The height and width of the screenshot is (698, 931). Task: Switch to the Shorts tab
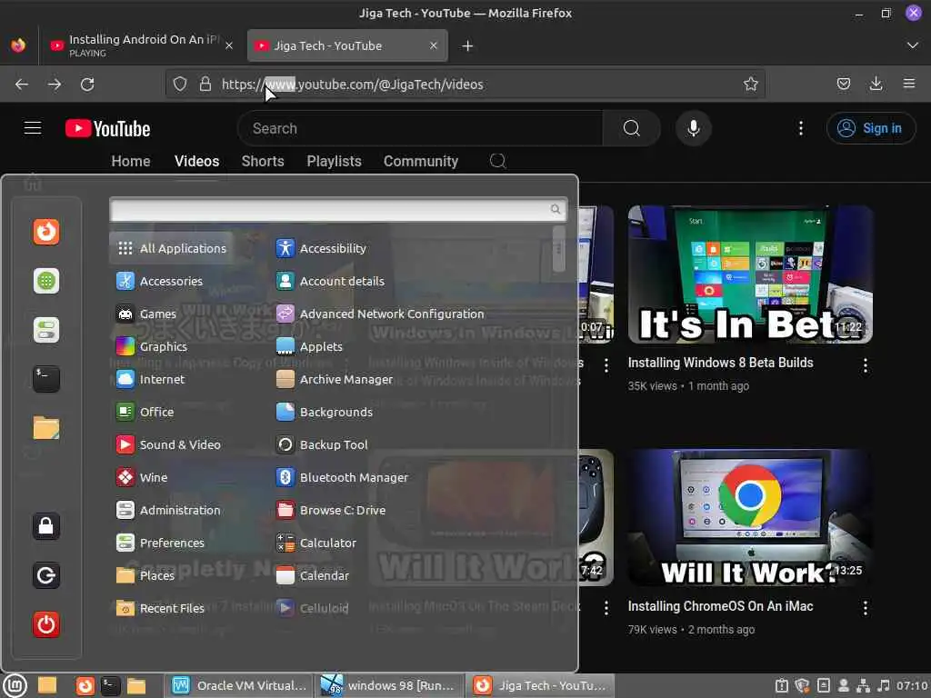coord(263,161)
